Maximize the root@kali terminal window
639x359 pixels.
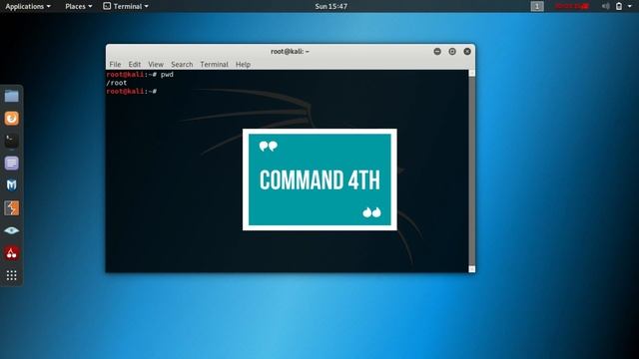pos(452,51)
